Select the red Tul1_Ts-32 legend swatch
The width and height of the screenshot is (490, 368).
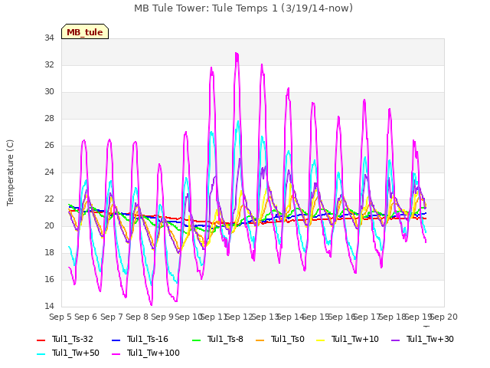[x=41, y=340]
